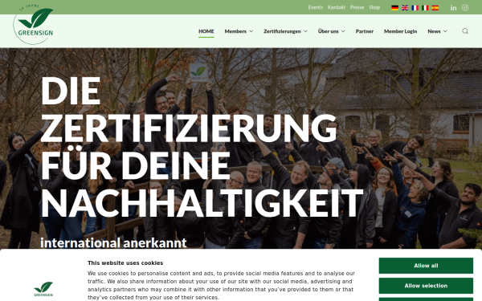Open the Partner menu item
This screenshot has width=482, height=301.
click(365, 31)
